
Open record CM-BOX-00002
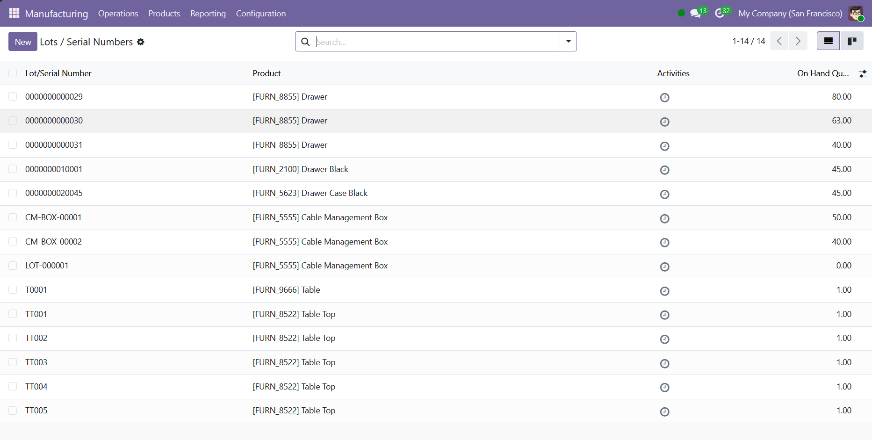(53, 242)
